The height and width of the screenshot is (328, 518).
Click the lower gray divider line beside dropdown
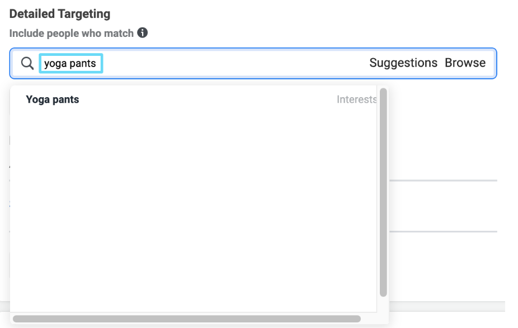[x=444, y=231]
